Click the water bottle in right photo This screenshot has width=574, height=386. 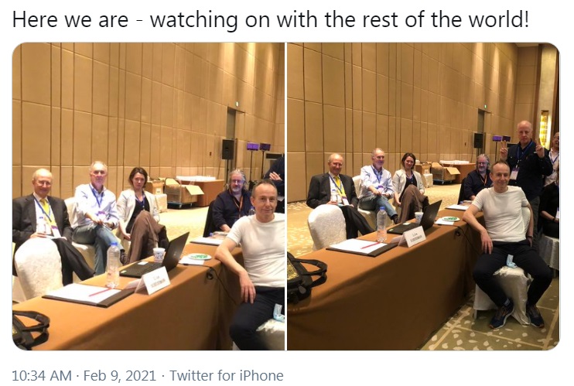[x=382, y=224]
